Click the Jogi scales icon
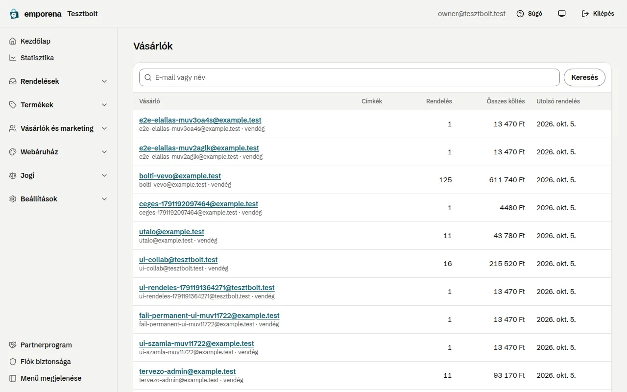 13,175
